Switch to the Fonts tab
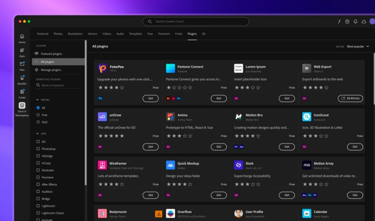Image resolution: width=375 pixels, height=221 pixels. [x=179, y=34]
